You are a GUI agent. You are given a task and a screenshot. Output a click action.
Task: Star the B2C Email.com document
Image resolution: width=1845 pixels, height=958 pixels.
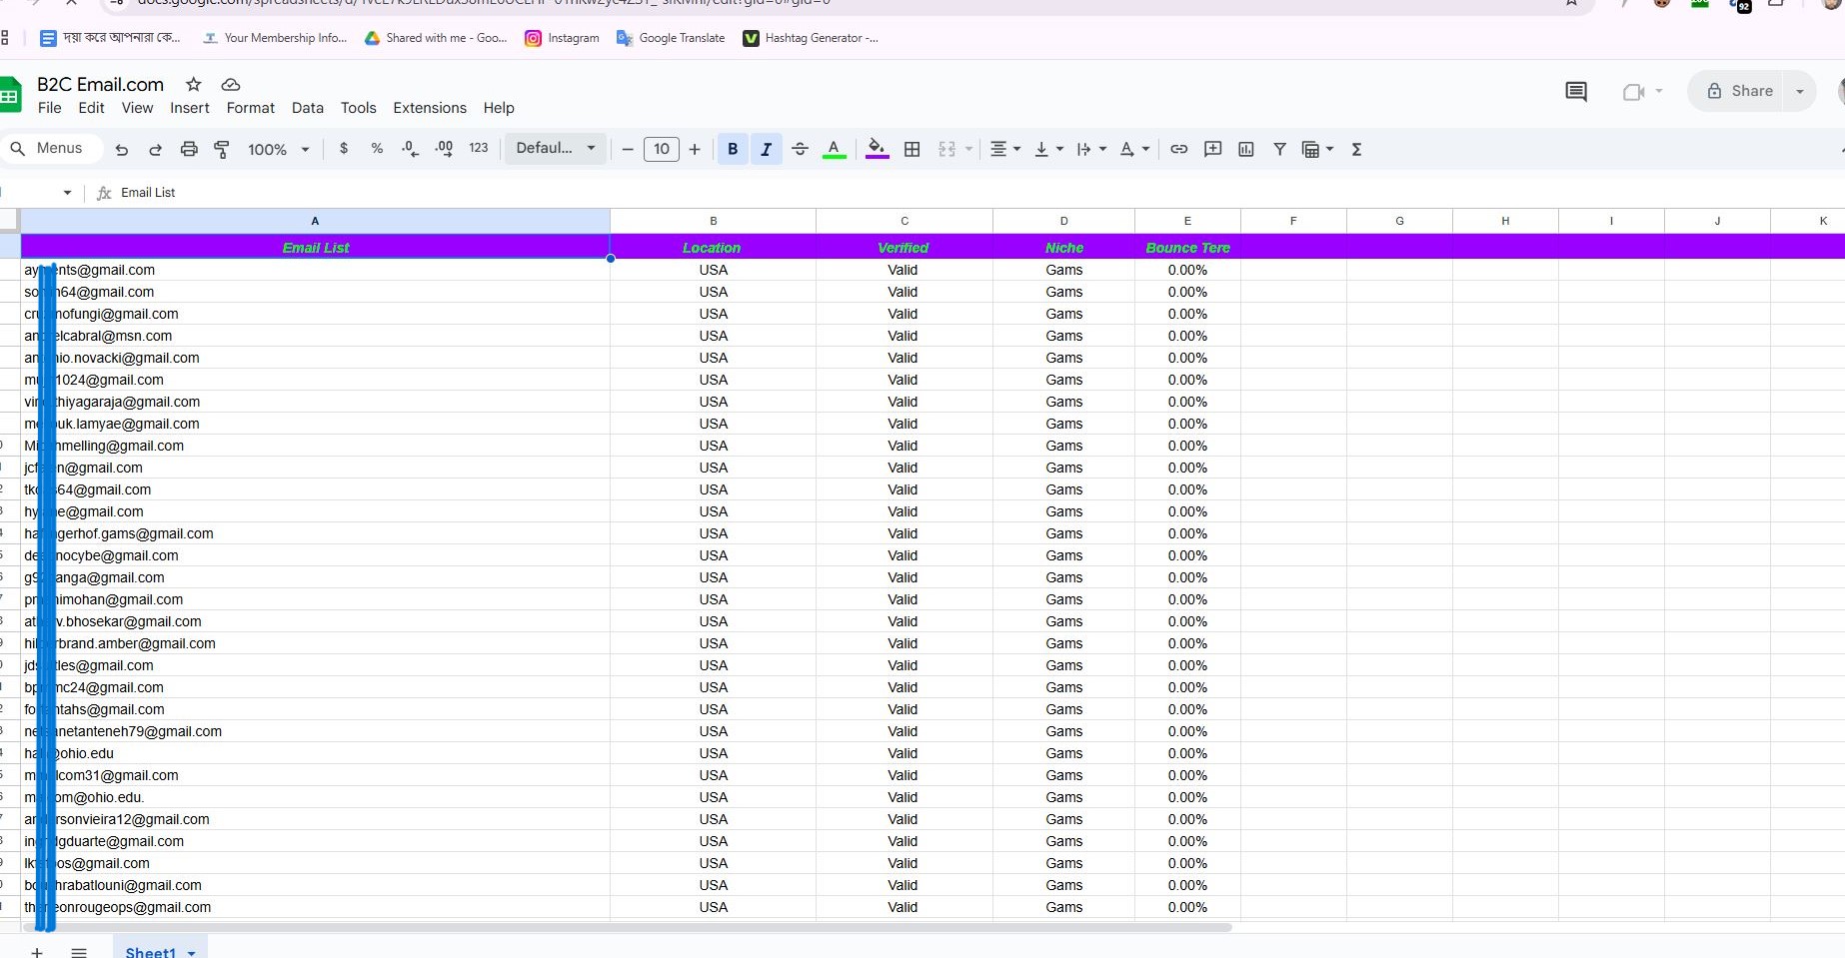(194, 84)
